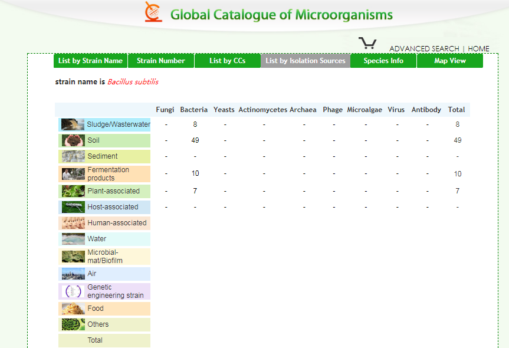Click Bacteria count 7 for Plant-associated
Screen dimensions: 509x348
pos(195,191)
